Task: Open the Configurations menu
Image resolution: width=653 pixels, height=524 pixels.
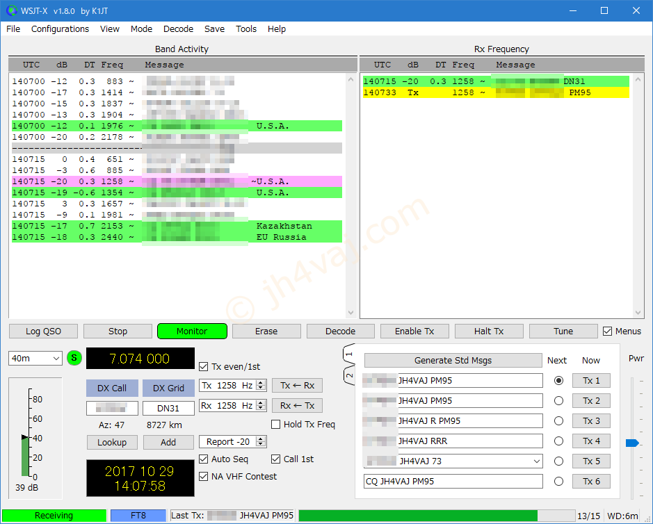Action: 60,28
